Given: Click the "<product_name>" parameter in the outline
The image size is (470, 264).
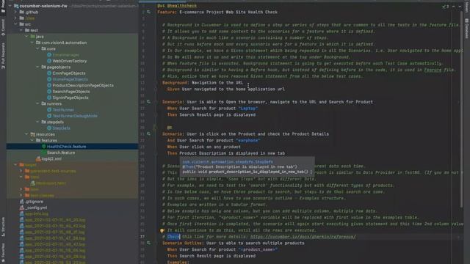Looking at the screenshot, I should 258,249.
